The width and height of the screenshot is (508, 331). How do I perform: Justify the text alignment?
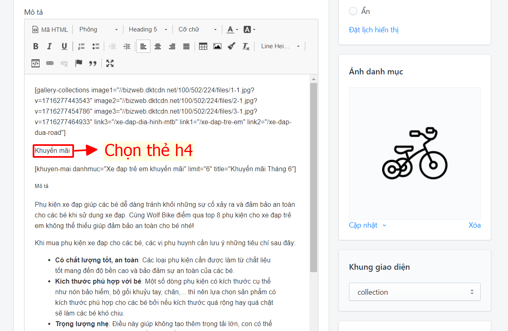pos(186,47)
